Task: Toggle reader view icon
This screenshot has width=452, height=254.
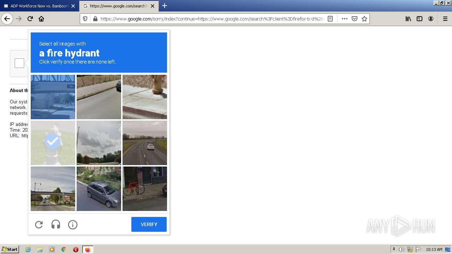Action: pyautogui.click(x=330, y=19)
